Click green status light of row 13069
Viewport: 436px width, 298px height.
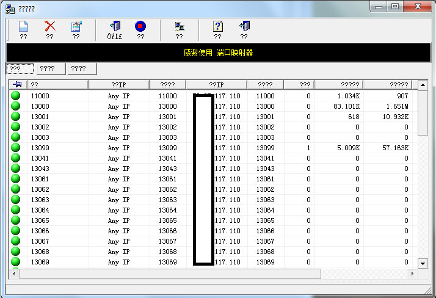click(16, 261)
